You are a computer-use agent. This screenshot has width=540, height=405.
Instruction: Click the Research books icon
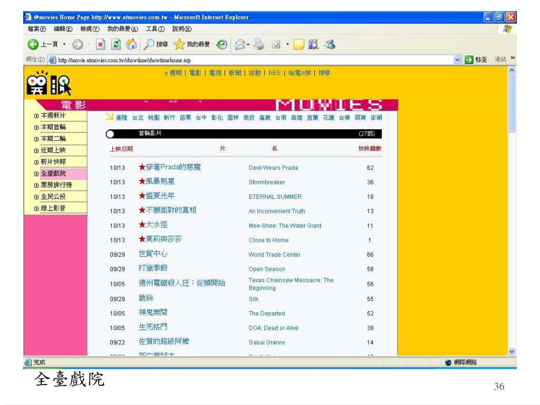[313, 44]
